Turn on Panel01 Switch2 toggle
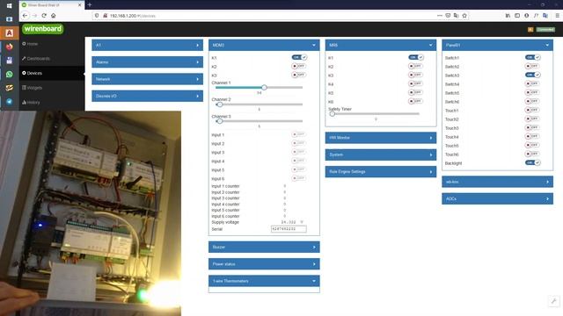Viewport: 563px width, 316px height. click(532, 66)
